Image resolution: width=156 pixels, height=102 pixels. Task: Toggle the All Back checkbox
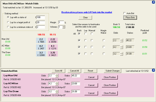[x=79, y=34]
